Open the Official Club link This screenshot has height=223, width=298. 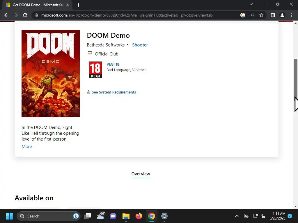pos(107,54)
